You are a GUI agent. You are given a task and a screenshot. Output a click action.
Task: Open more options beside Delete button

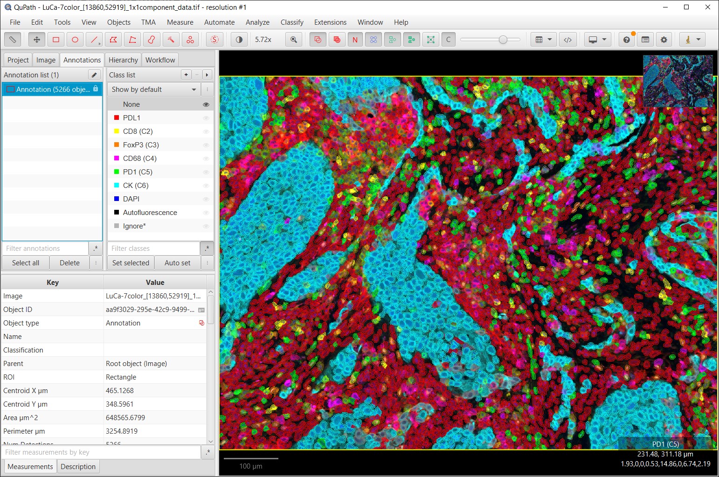(96, 263)
